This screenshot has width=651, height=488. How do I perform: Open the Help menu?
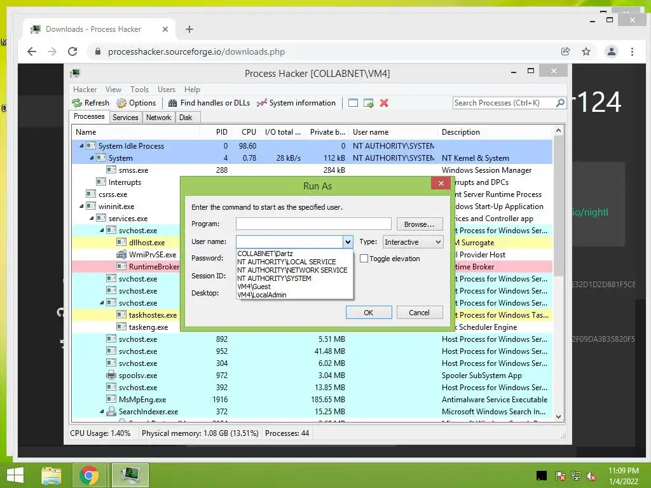pyautogui.click(x=192, y=89)
